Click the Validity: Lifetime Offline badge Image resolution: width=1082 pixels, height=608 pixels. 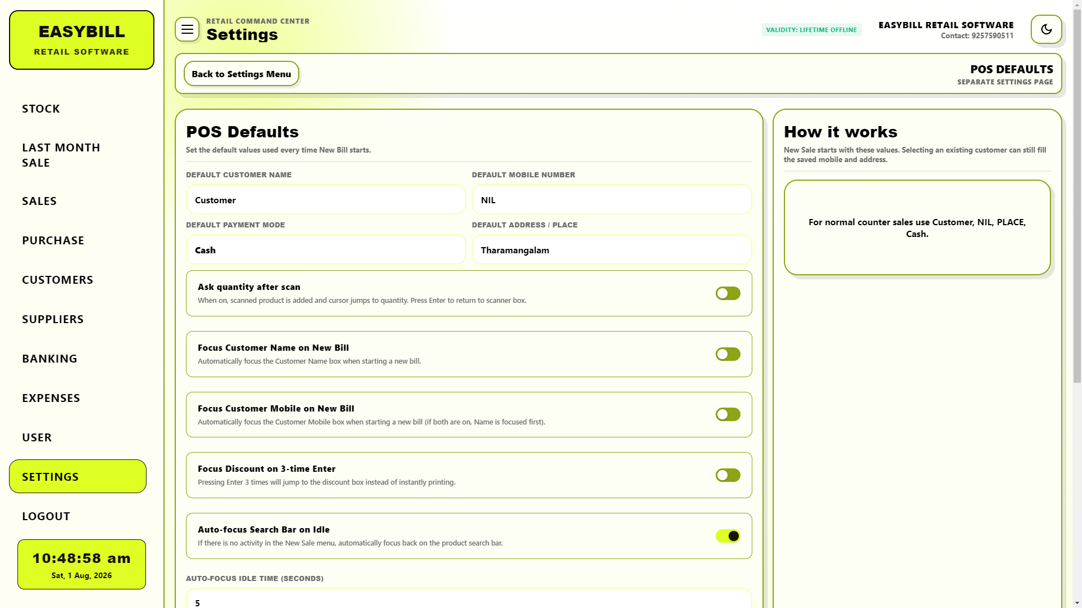pyautogui.click(x=812, y=30)
